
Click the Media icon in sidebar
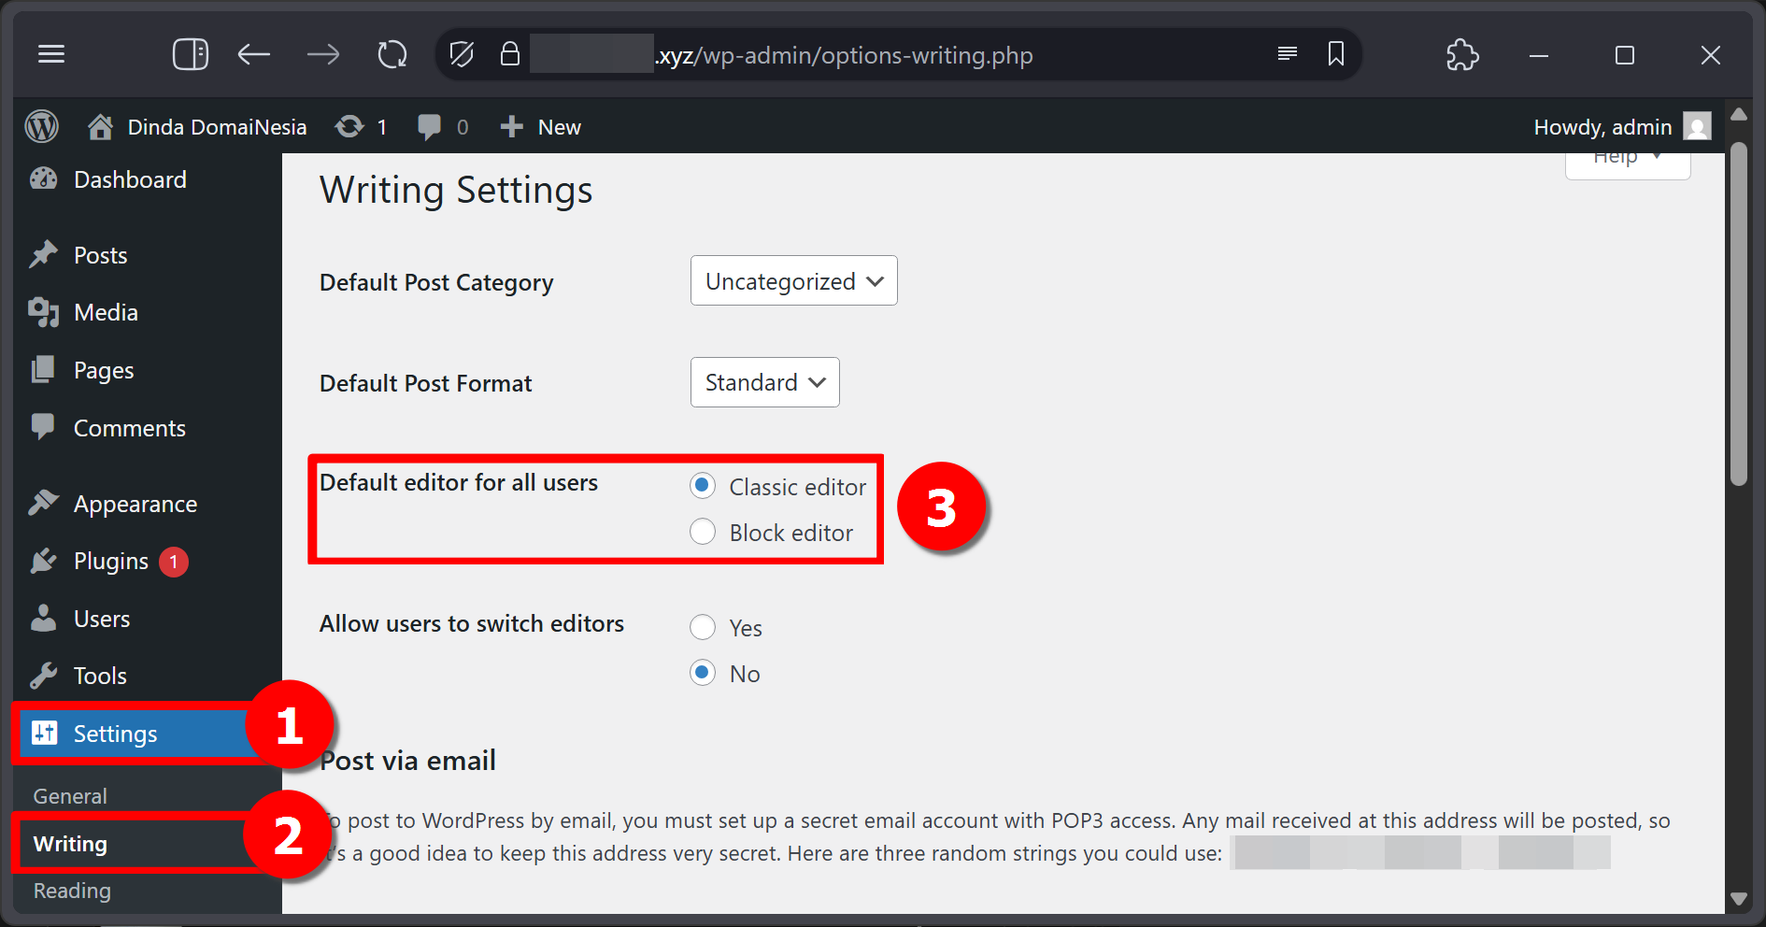click(x=44, y=312)
